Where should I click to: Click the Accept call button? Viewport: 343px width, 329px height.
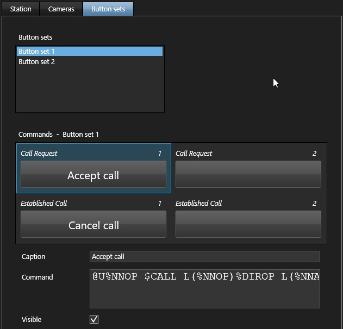coord(93,175)
